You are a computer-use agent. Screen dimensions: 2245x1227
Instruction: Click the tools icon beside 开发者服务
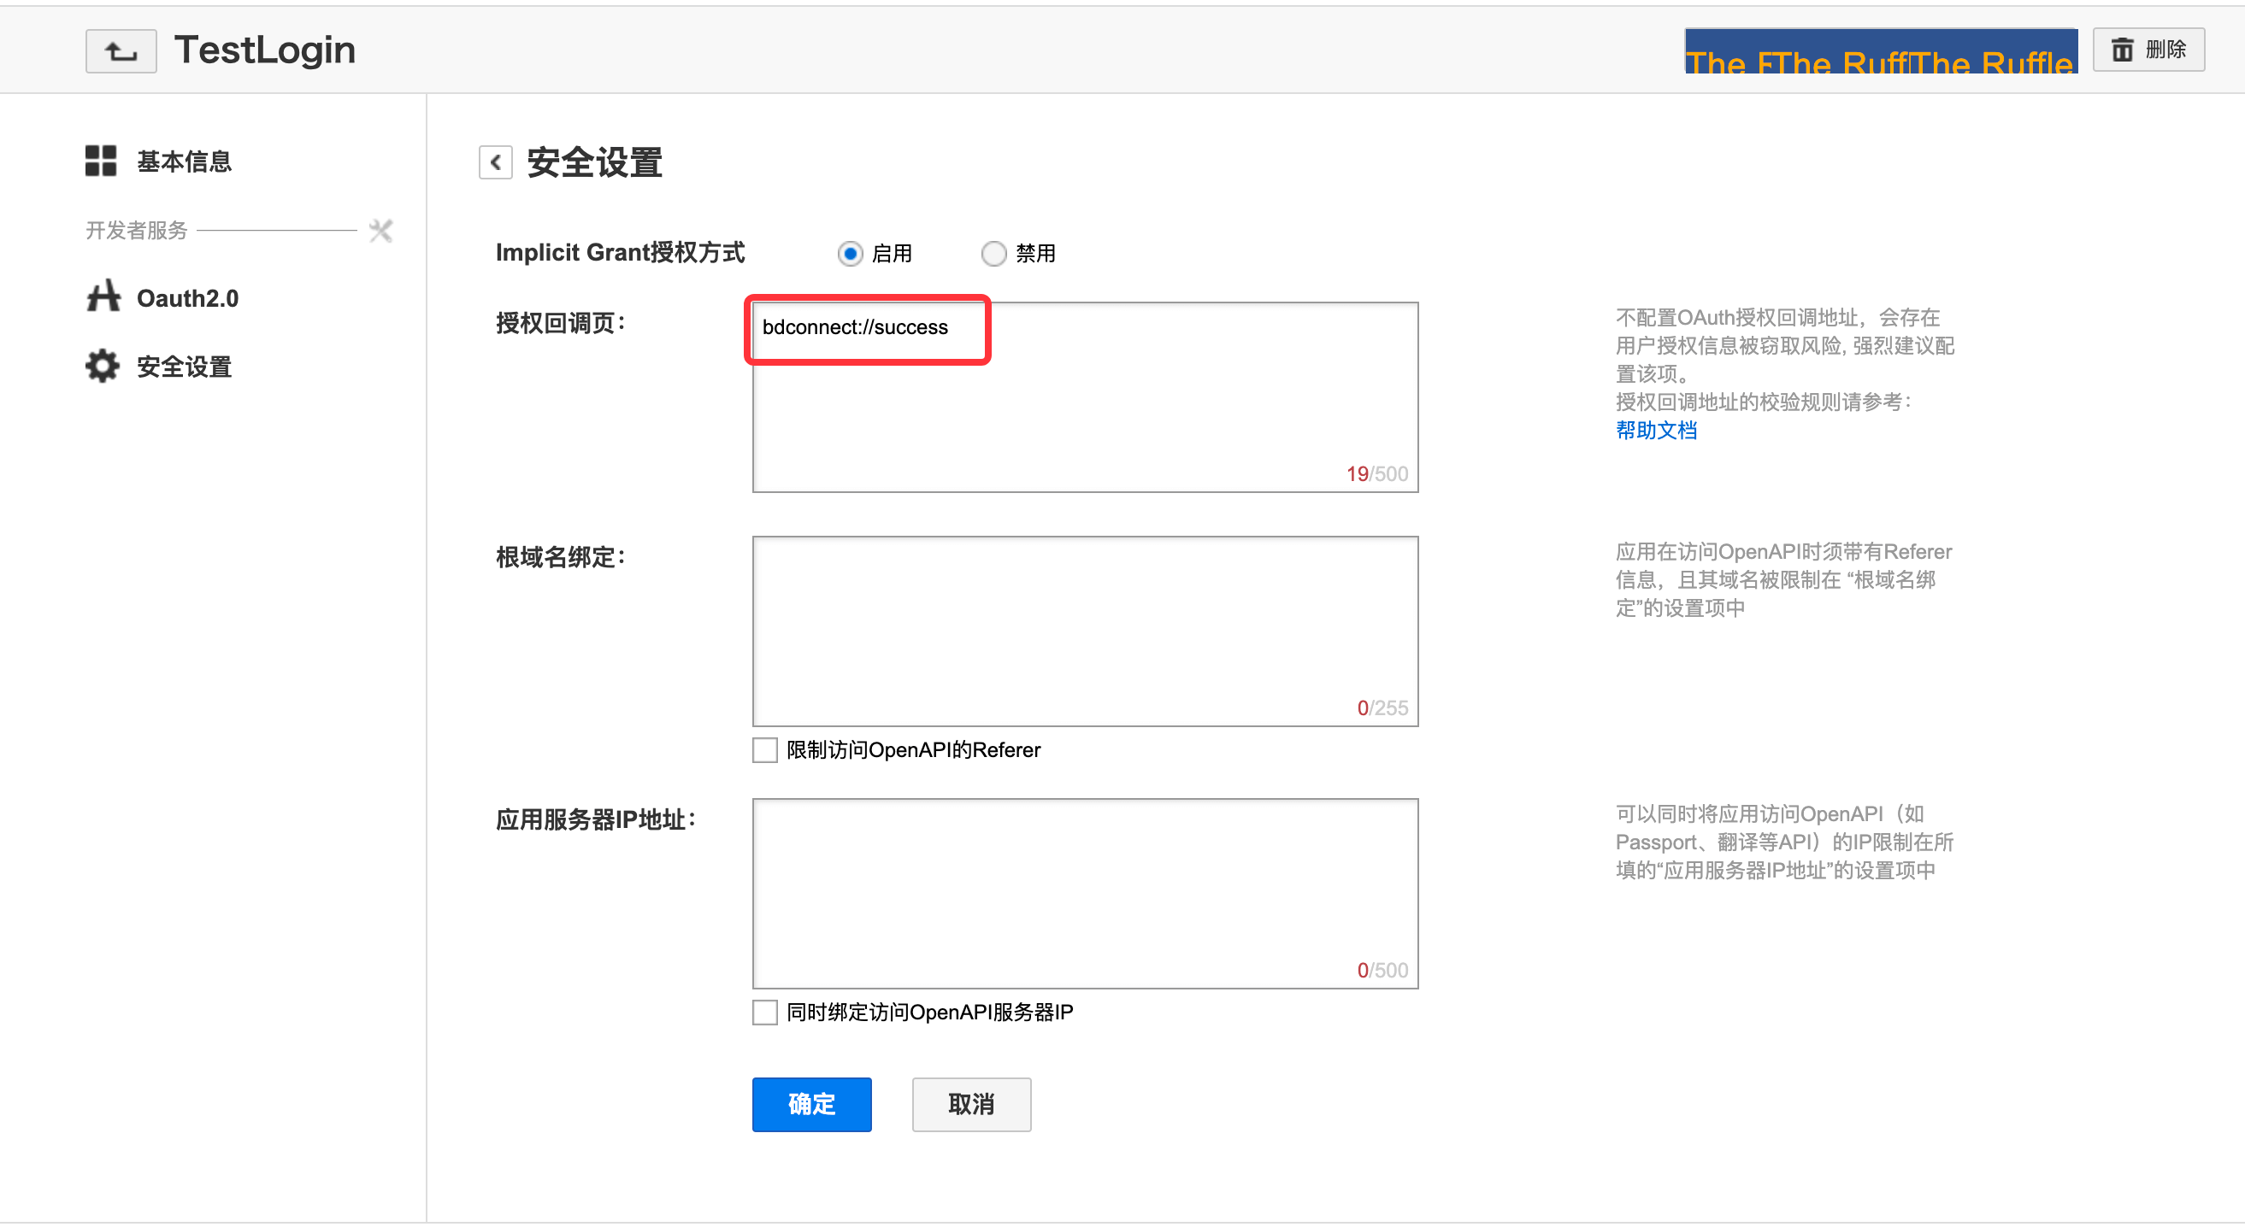tap(380, 231)
